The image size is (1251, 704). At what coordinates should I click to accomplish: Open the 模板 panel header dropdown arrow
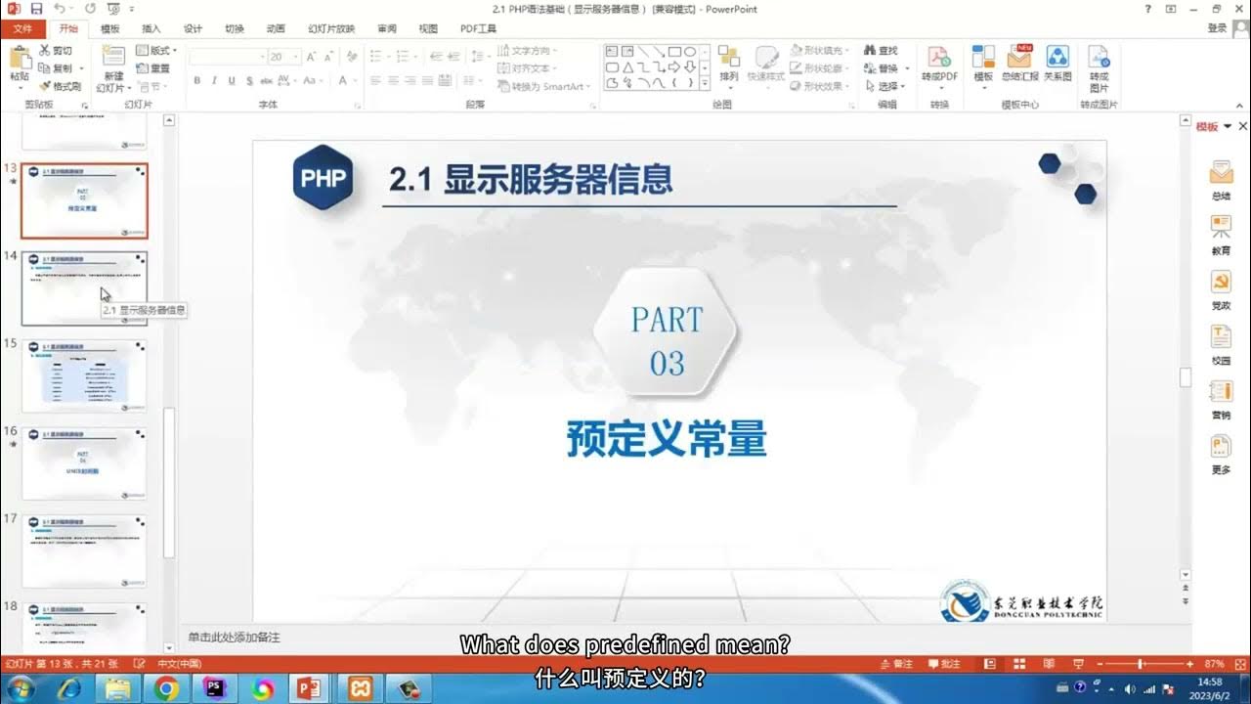click(1228, 126)
